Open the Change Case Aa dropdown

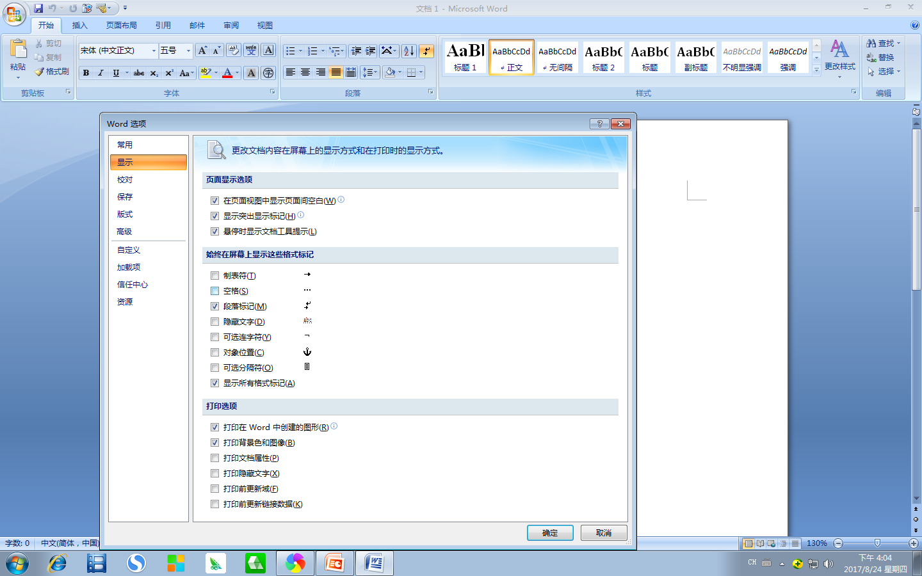186,73
